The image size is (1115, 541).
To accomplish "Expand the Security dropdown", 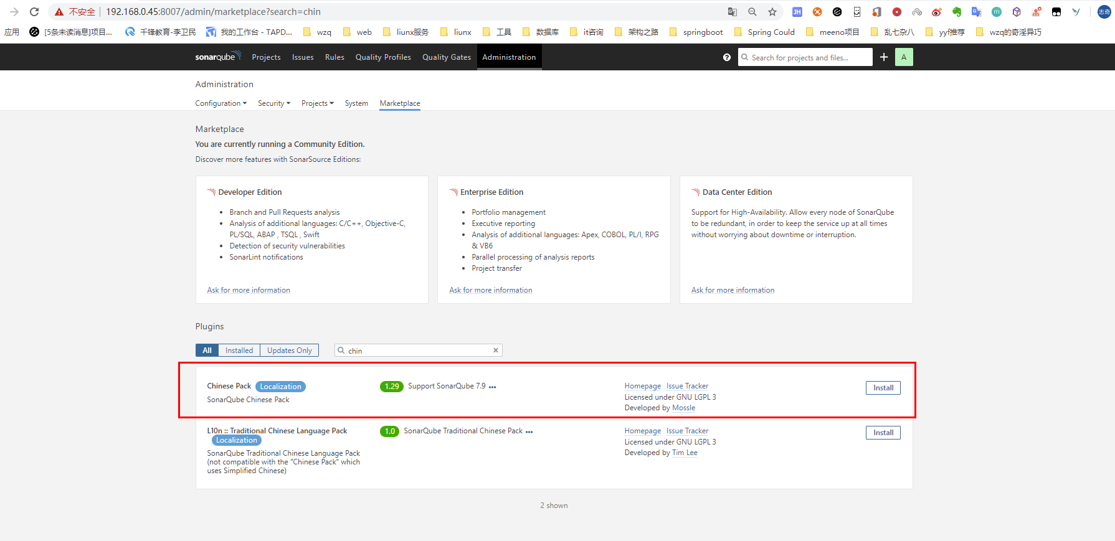I will (274, 103).
